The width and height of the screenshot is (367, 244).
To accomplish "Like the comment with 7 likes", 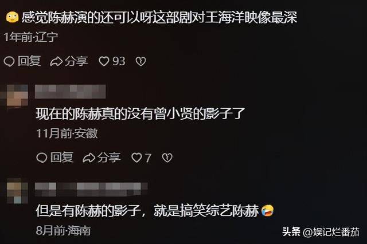I will pyautogui.click(x=136, y=158).
